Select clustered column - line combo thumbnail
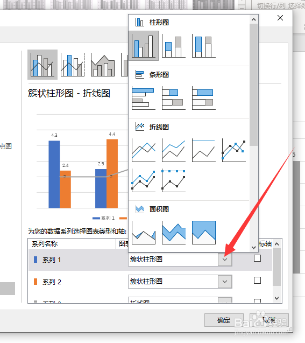Screen dimensions: 305x343 pyautogui.click(x=42, y=65)
